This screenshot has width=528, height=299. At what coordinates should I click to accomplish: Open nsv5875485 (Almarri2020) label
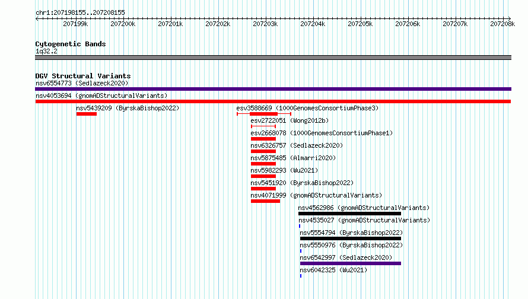pyautogui.click(x=293, y=158)
